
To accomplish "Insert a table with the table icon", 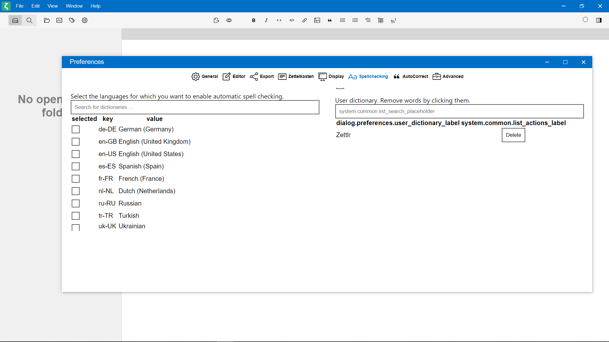I will [381, 20].
